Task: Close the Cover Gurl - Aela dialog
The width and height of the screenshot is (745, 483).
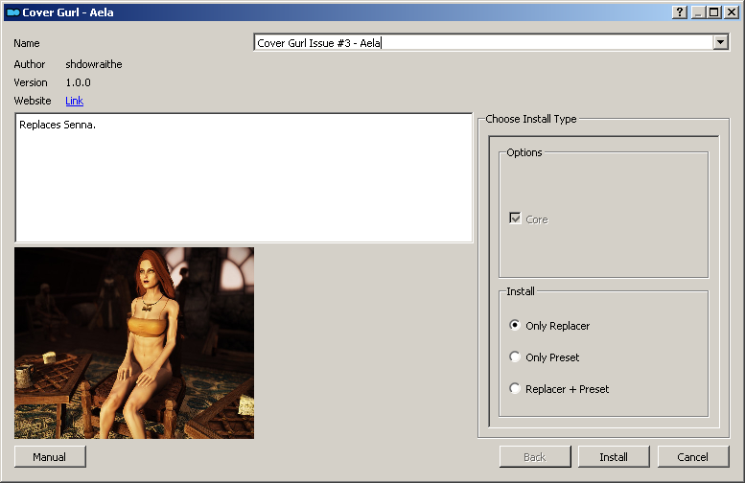Action: (x=732, y=12)
